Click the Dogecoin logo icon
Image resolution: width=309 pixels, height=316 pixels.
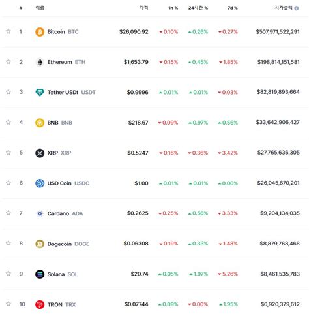[40, 244]
